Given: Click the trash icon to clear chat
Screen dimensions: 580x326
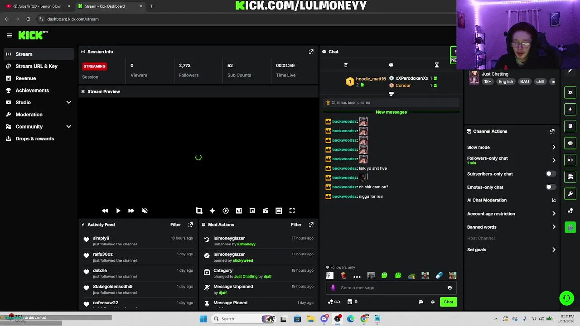Looking at the screenshot, I should click(346, 65).
